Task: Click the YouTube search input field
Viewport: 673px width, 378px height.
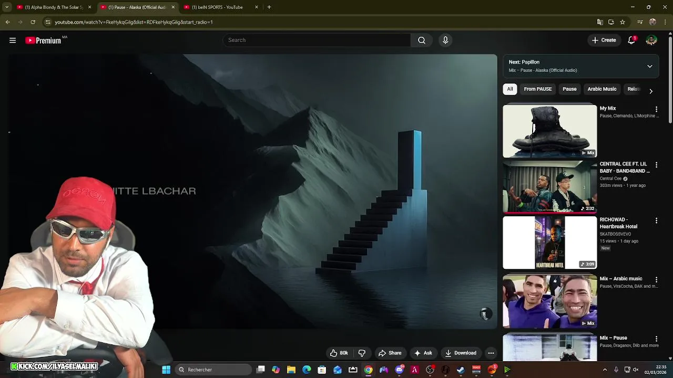Action: (x=317, y=40)
